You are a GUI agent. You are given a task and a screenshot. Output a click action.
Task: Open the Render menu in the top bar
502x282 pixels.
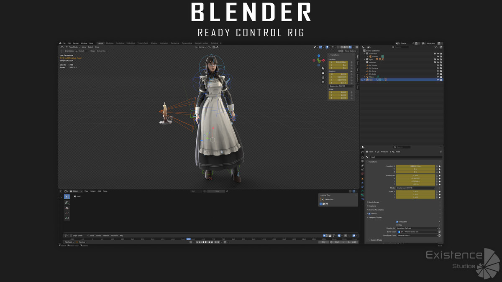point(75,43)
